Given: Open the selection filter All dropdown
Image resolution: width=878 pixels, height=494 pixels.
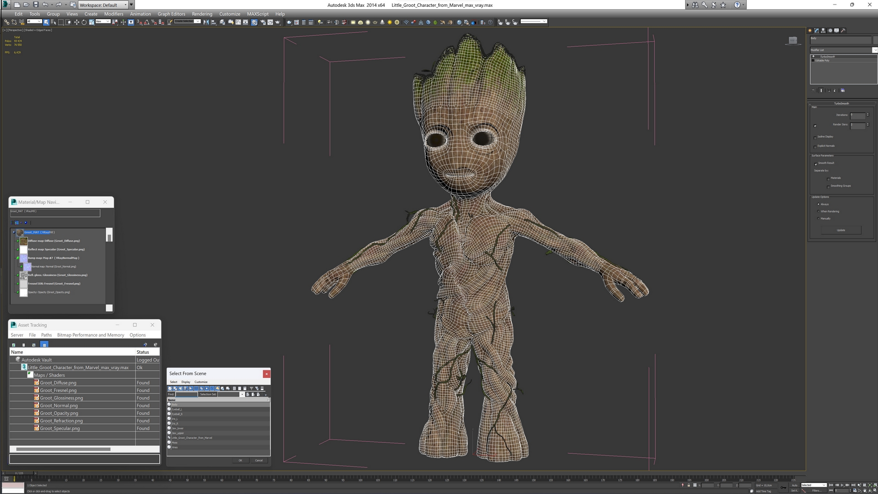Looking at the screenshot, I should [x=34, y=21].
